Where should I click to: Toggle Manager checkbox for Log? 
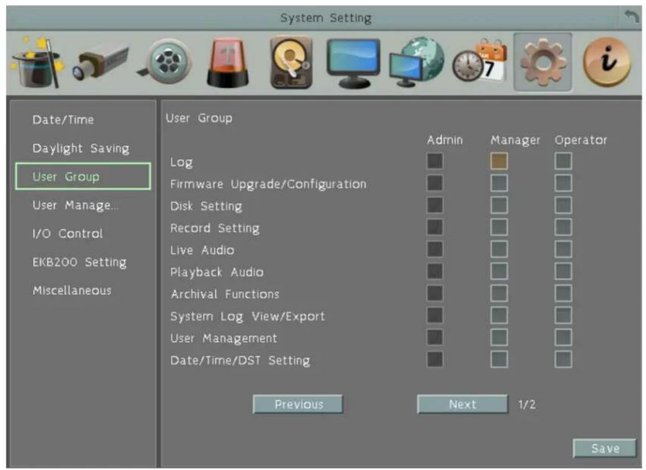[499, 161]
